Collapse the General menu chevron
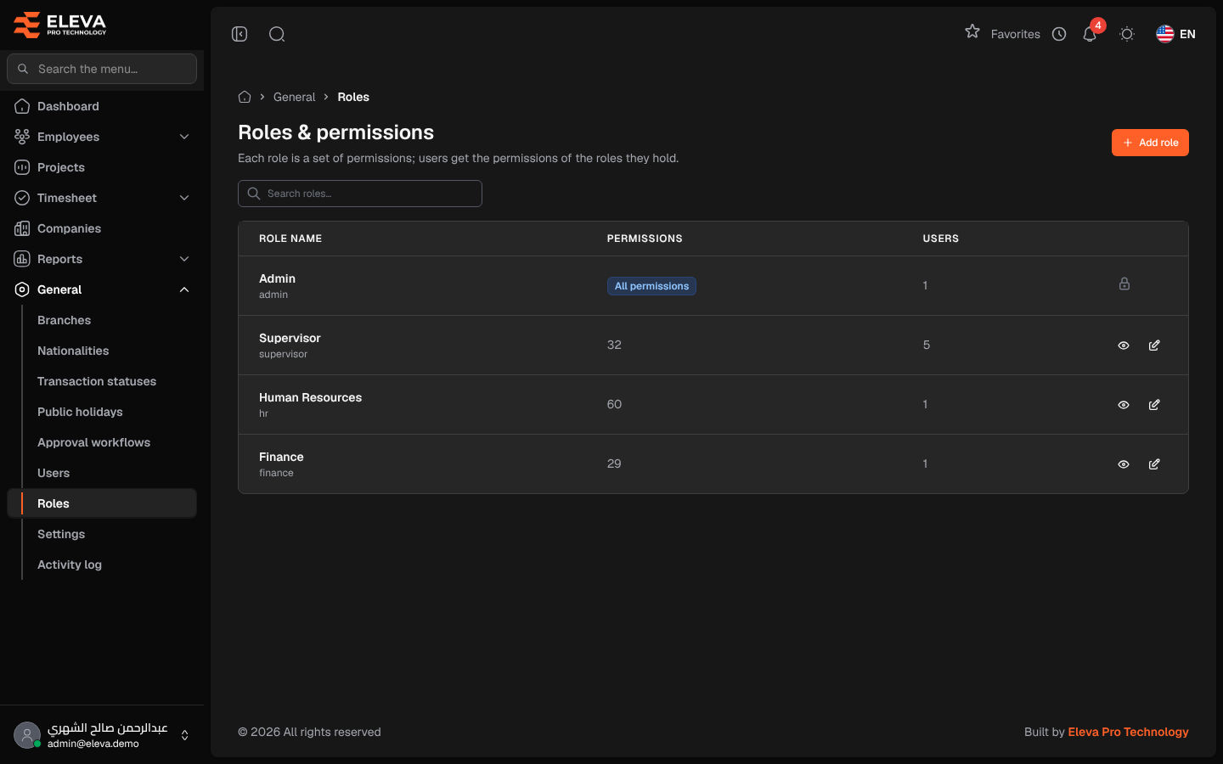1223x764 pixels. click(184, 289)
